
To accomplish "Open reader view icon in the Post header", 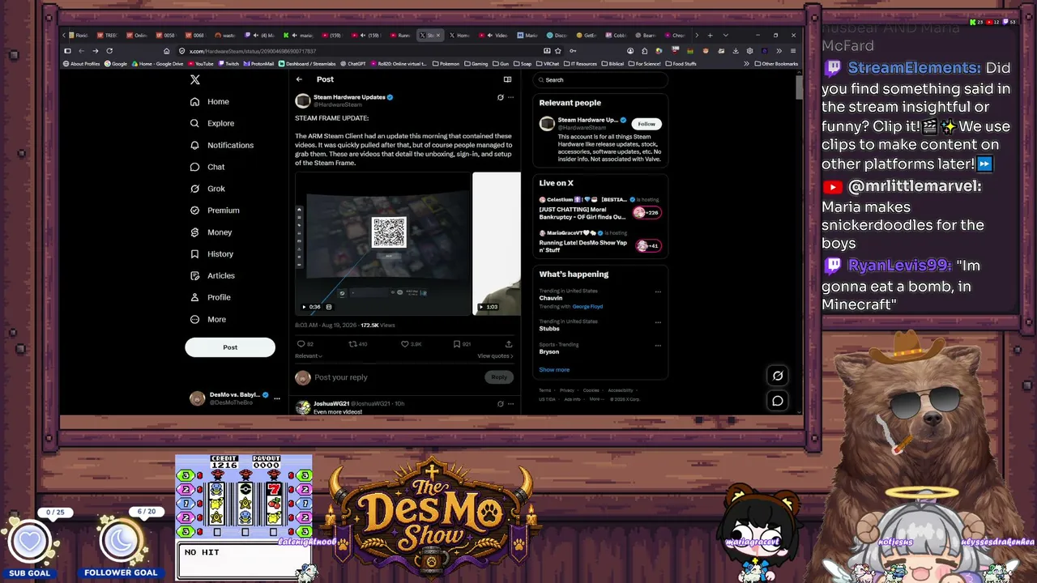I will [x=507, y=79].
